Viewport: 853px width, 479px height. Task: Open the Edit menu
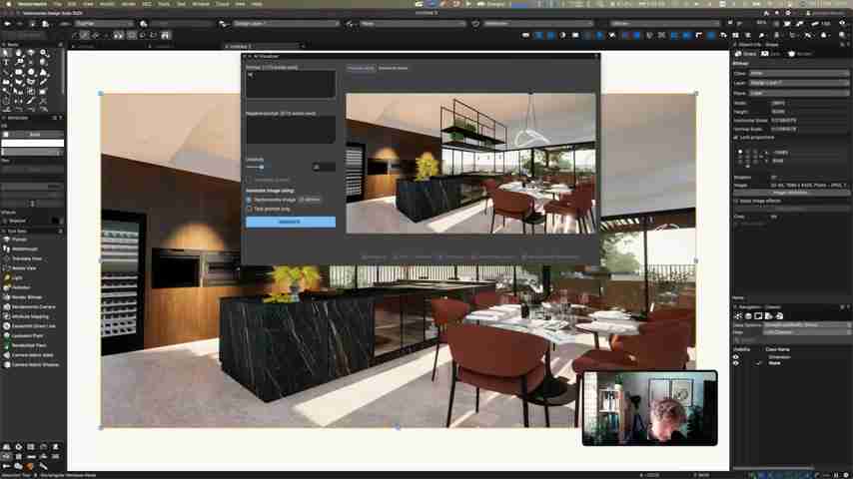point(71,4)
